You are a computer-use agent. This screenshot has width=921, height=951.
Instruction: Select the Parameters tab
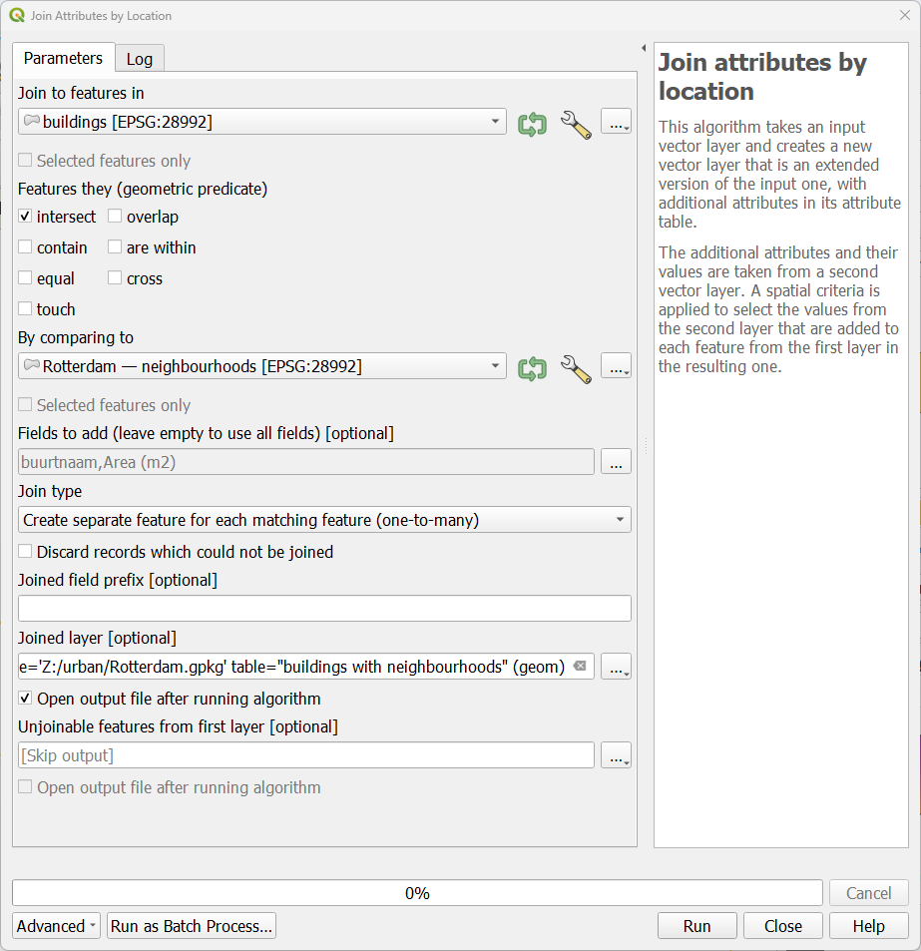coord(62,58)
